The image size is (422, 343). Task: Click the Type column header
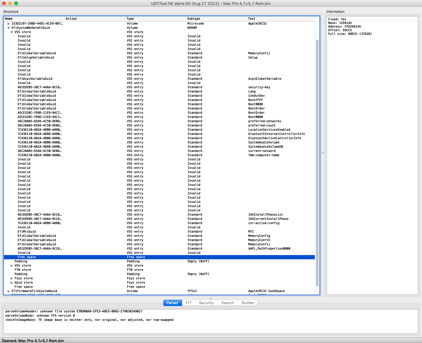[155, 19]
